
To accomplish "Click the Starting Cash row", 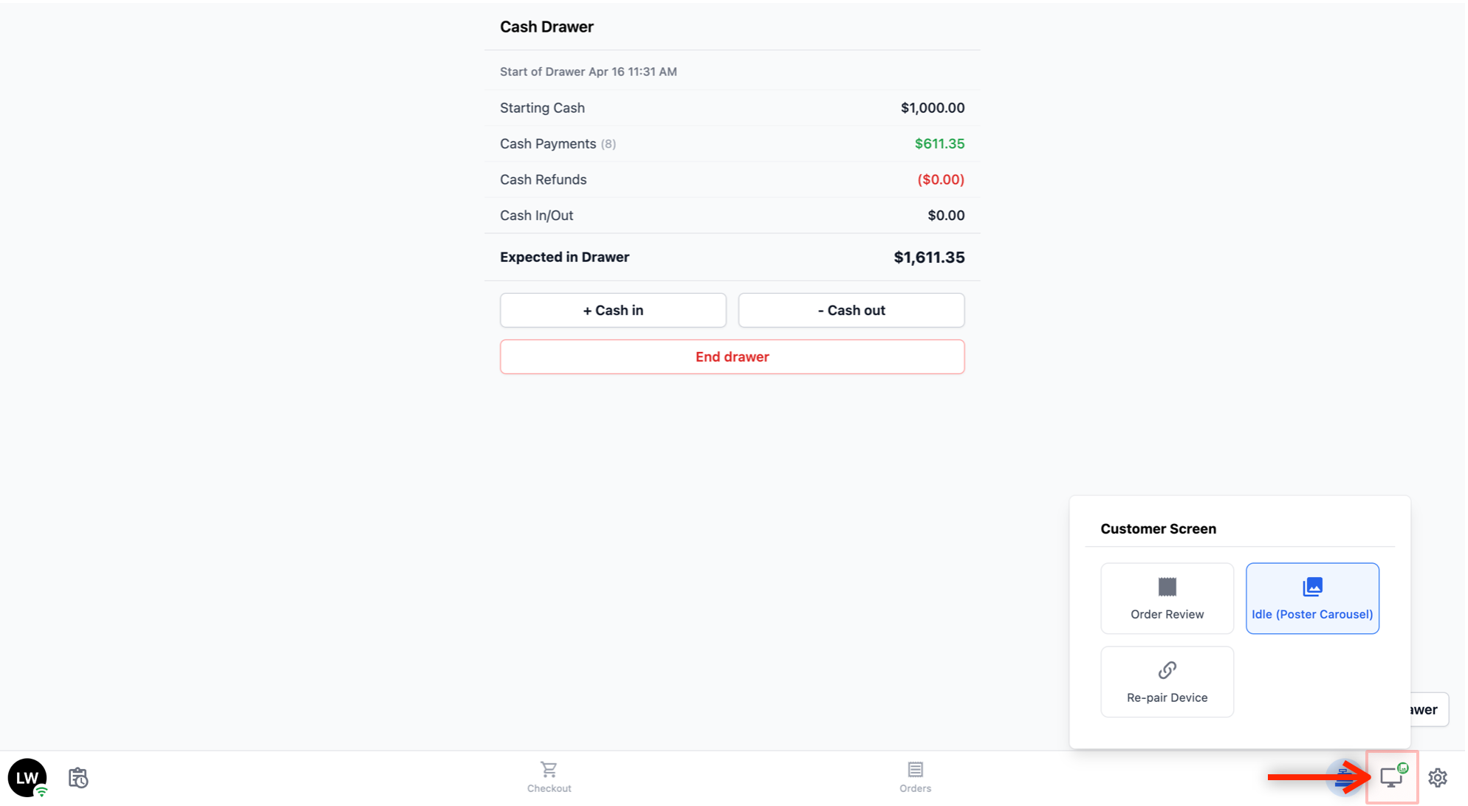I will 732,108.
